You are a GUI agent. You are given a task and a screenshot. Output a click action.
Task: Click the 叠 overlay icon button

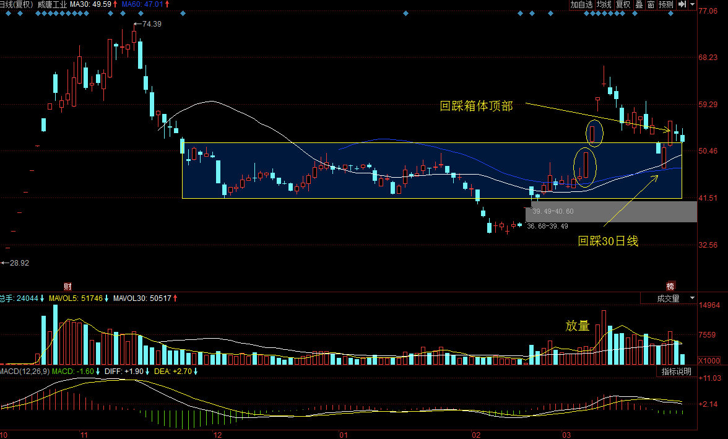coord(639,4)
